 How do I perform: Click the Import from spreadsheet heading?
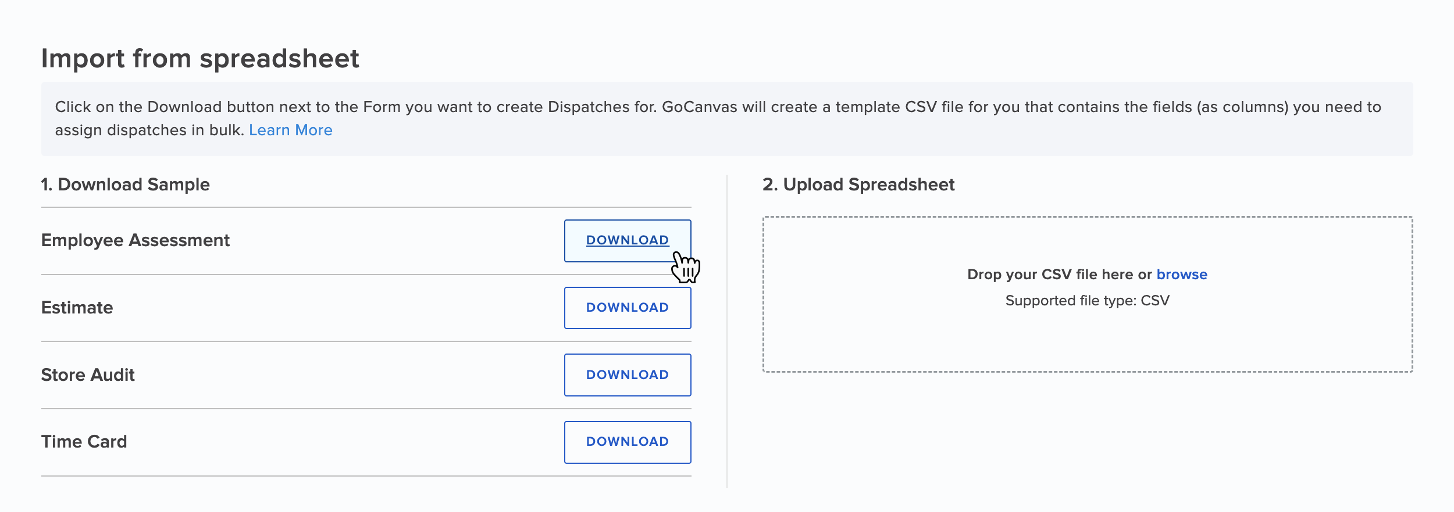point(201,58)
